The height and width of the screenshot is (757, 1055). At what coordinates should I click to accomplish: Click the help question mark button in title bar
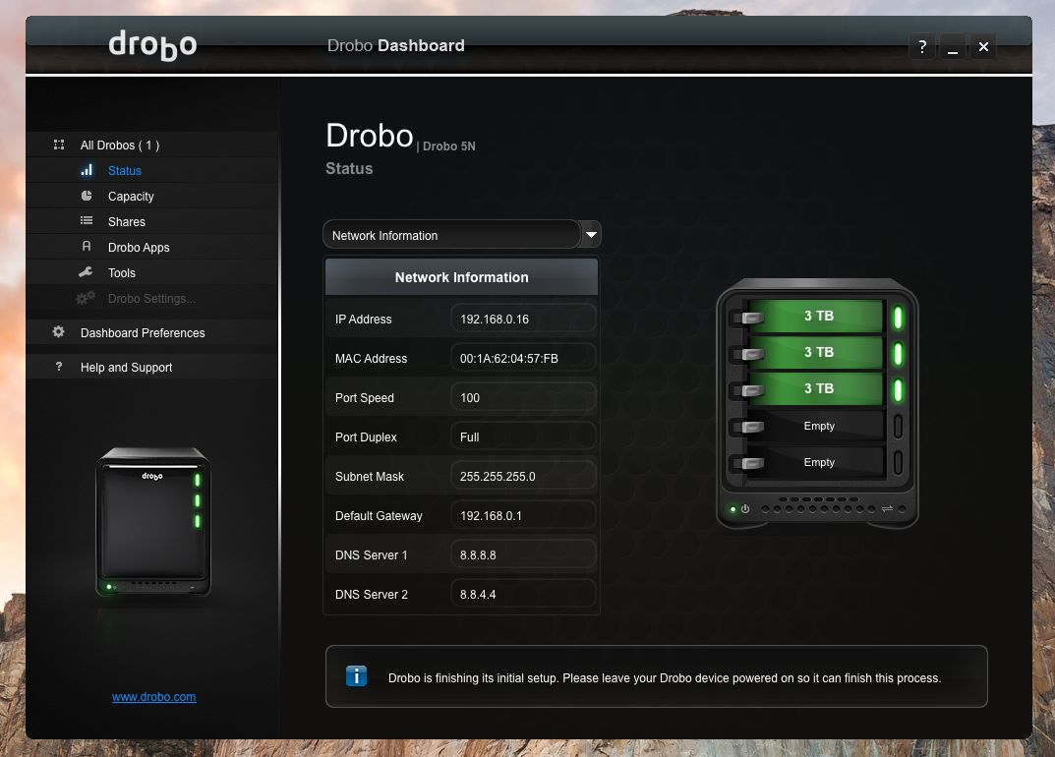pyautogui.click(x=921, y=46)
